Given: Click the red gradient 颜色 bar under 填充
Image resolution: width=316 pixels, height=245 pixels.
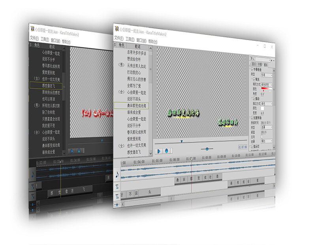Looking at the screenshot, I should (267, 89).
